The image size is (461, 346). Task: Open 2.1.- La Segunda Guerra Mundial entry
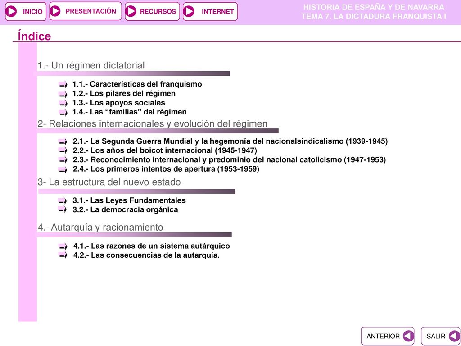[x=230, y=141]
